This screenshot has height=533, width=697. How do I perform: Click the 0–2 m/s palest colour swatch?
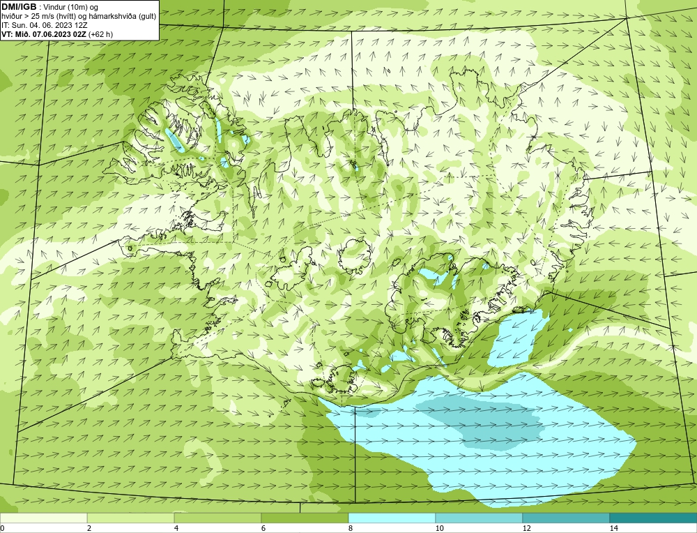(43, 518)
